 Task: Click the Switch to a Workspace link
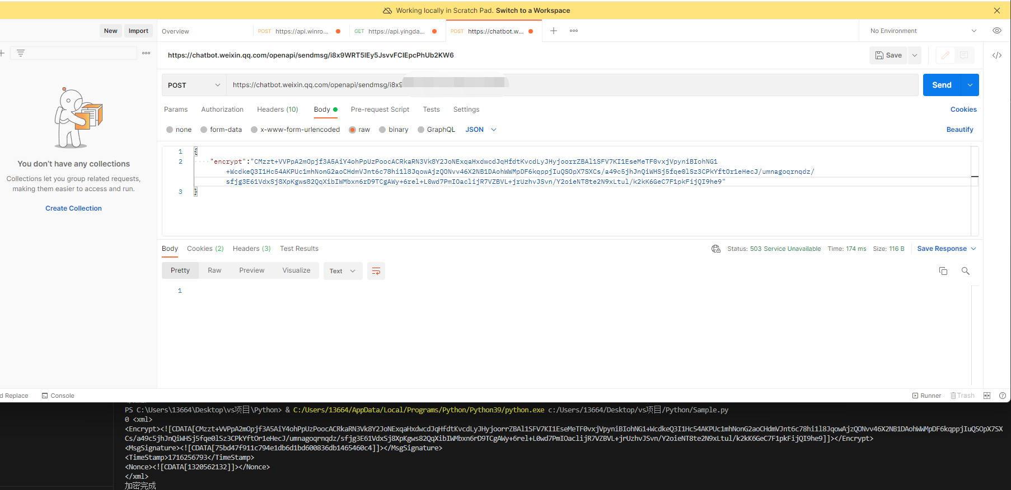coord(533,11)
